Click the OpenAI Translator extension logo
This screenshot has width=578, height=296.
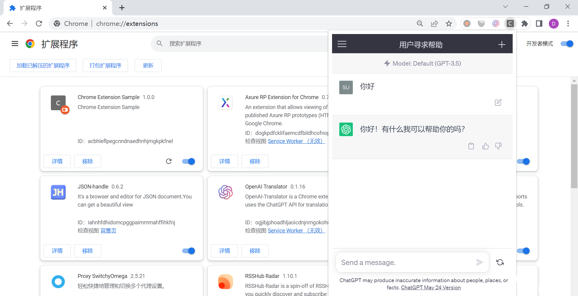(225, 192)
